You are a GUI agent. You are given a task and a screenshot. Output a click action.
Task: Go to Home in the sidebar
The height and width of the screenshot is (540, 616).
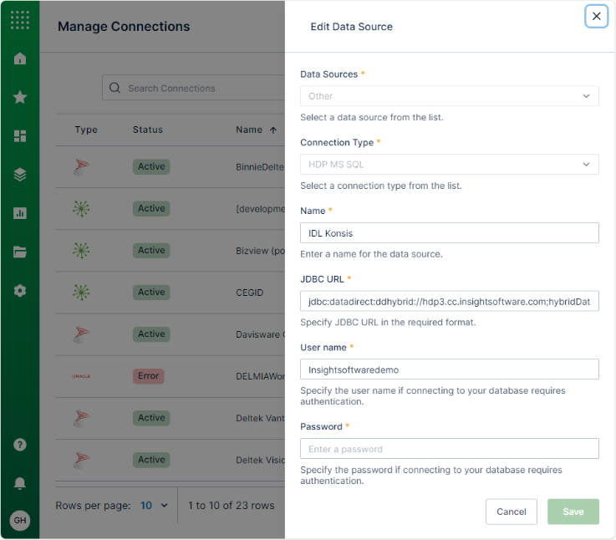tap(20, 59)
